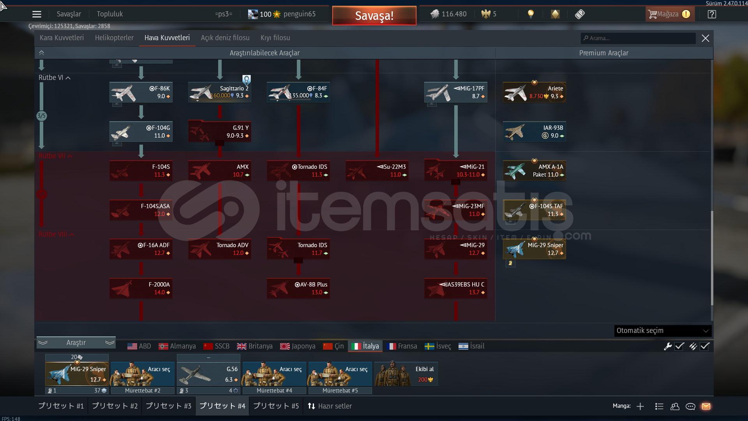This screenshot has height=421, width=748.
Task: Open the glowing mail envelope icon
Action: click(706, 406)
